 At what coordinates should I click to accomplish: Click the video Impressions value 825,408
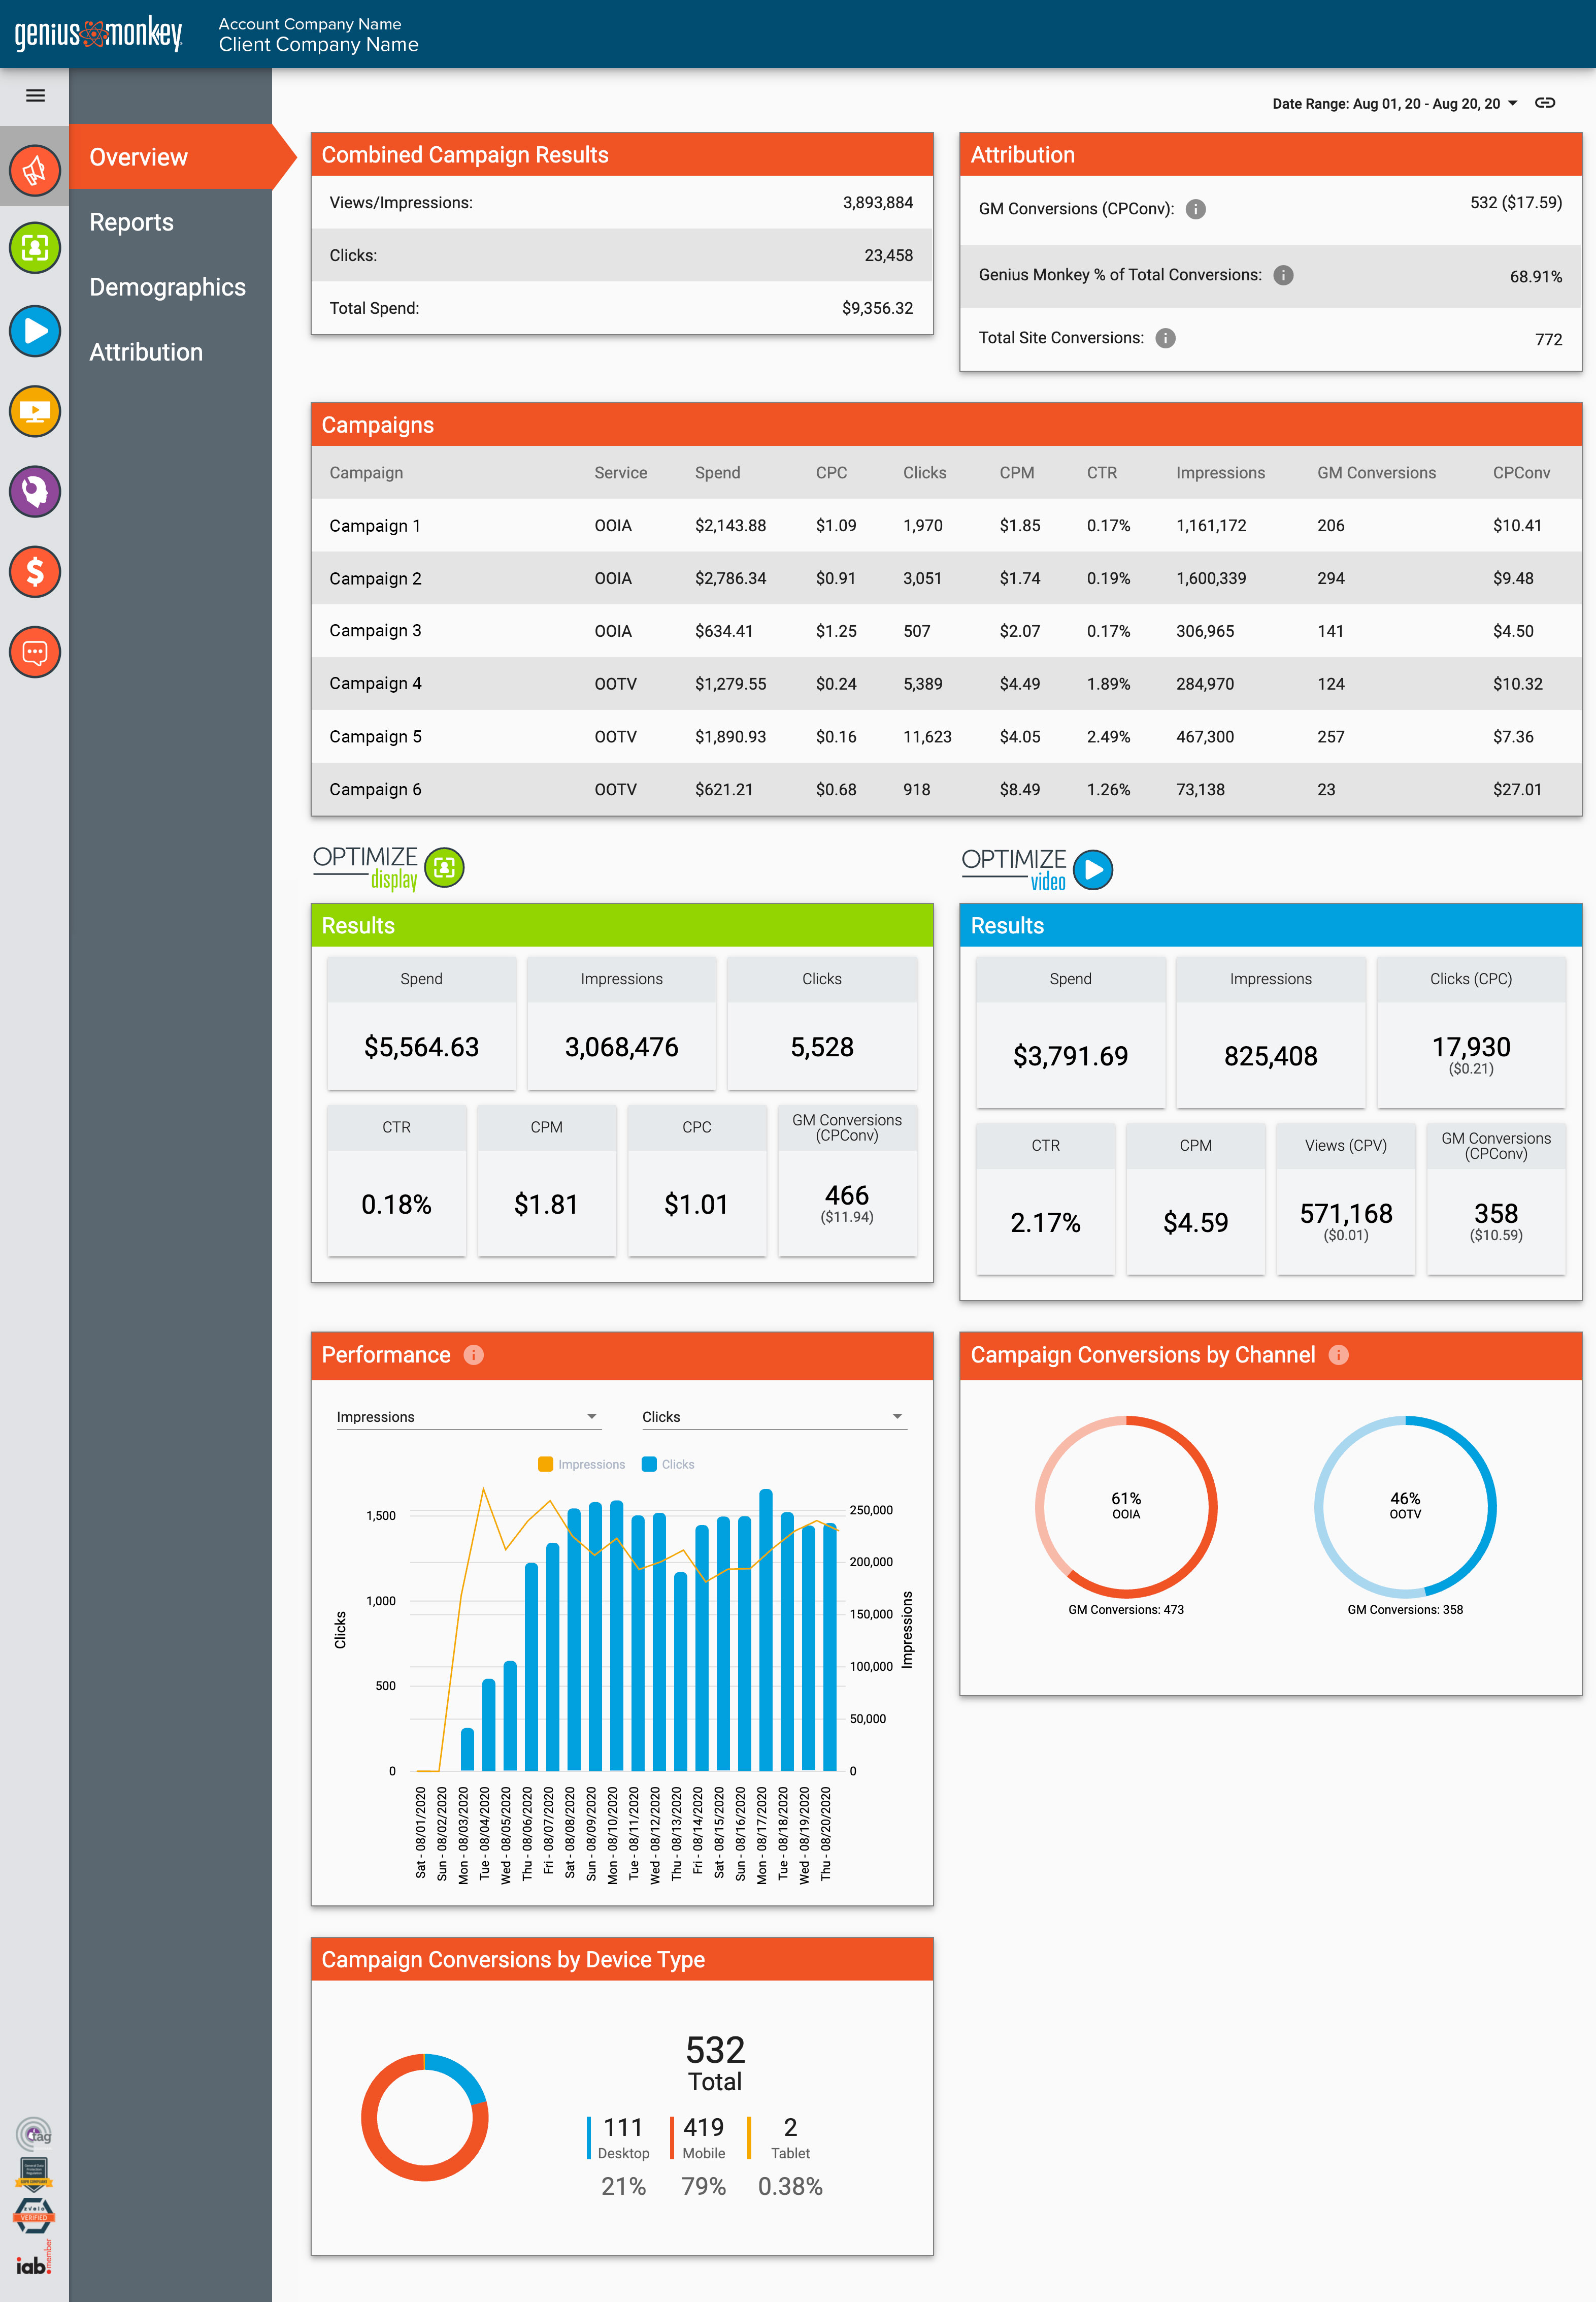[1270, 1056]
